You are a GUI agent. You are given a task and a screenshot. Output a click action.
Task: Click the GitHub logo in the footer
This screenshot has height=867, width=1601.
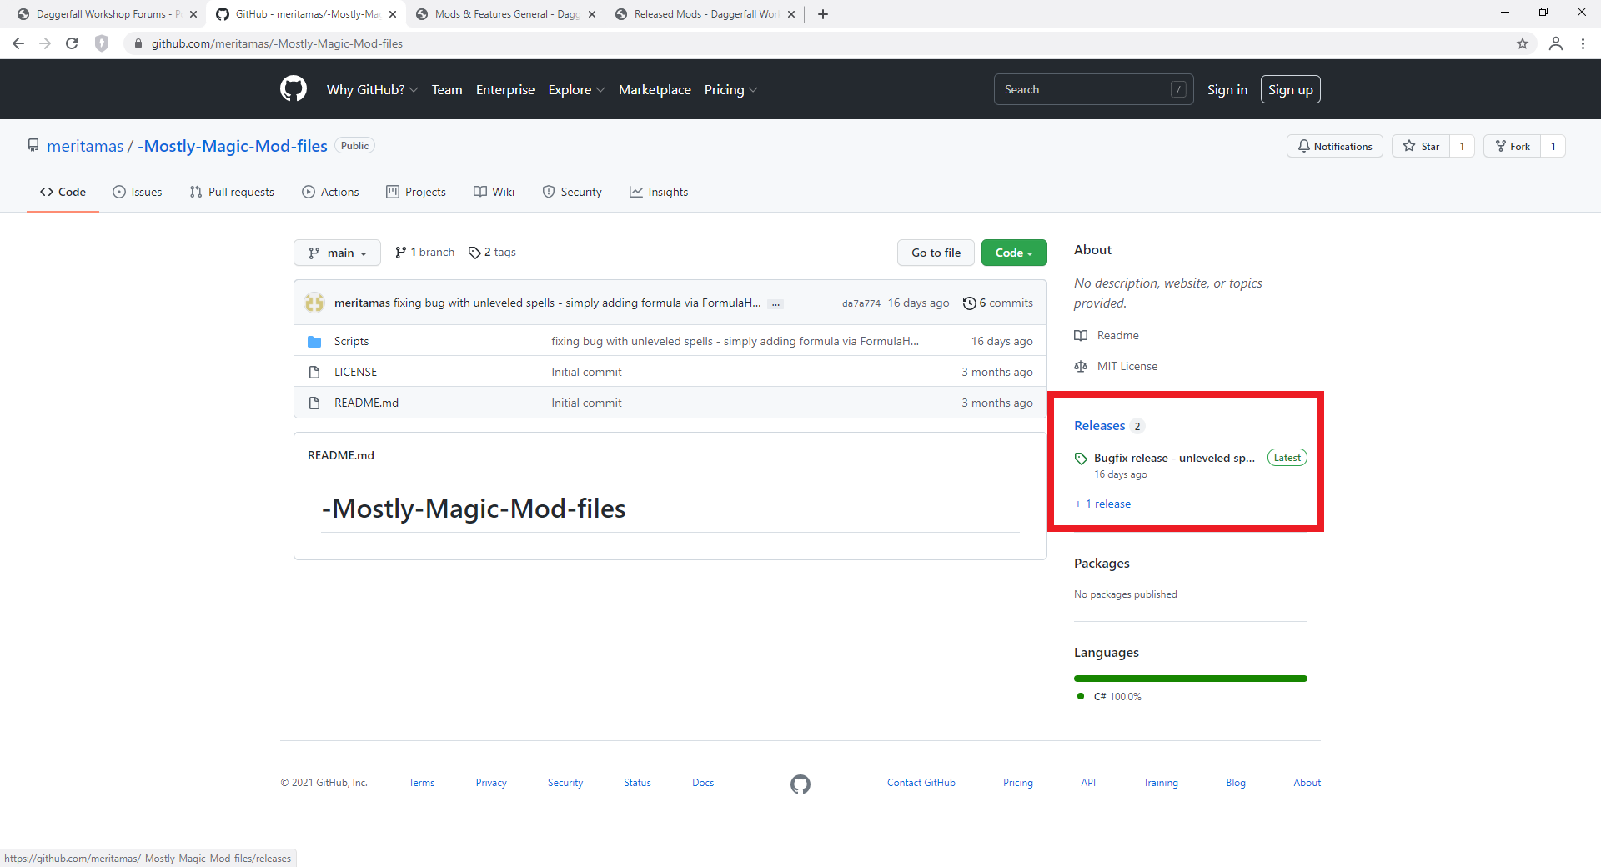tap(800, 784)
